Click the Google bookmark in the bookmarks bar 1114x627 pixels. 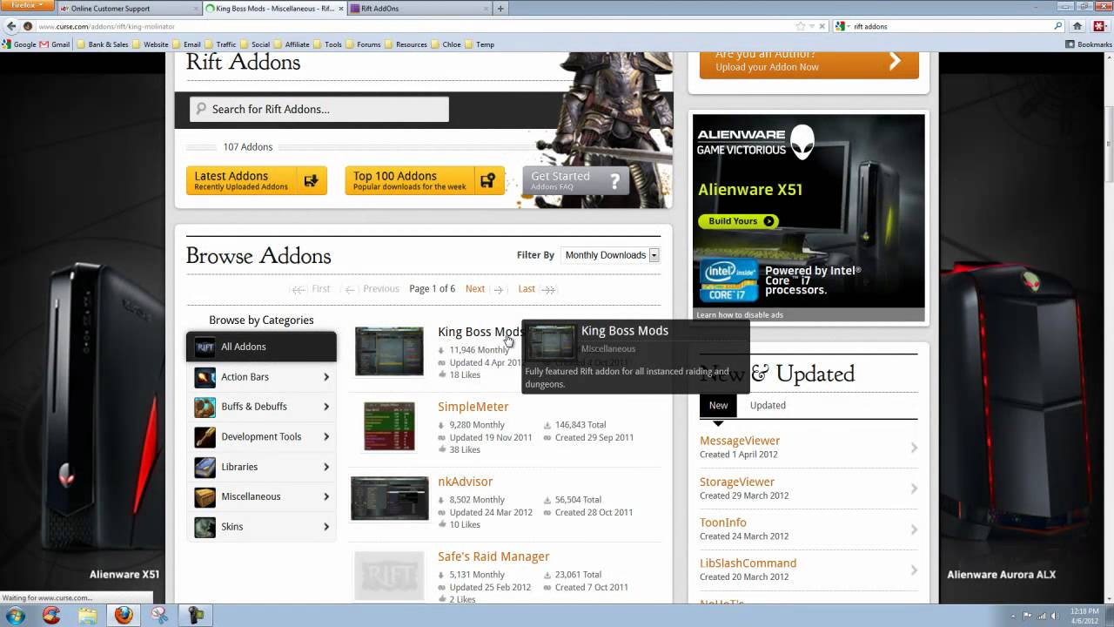[x=19, y=44]
